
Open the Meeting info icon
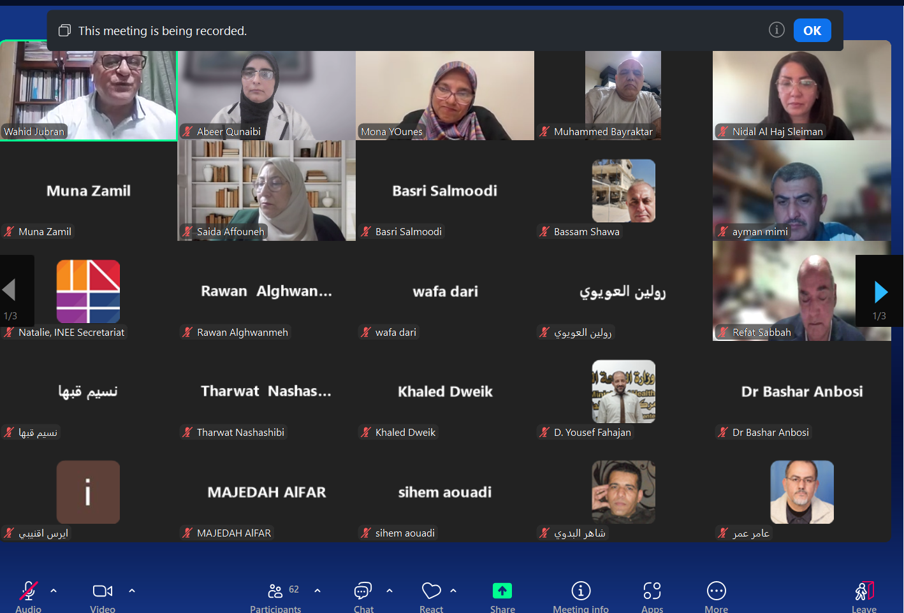click(x=581, y=591)
